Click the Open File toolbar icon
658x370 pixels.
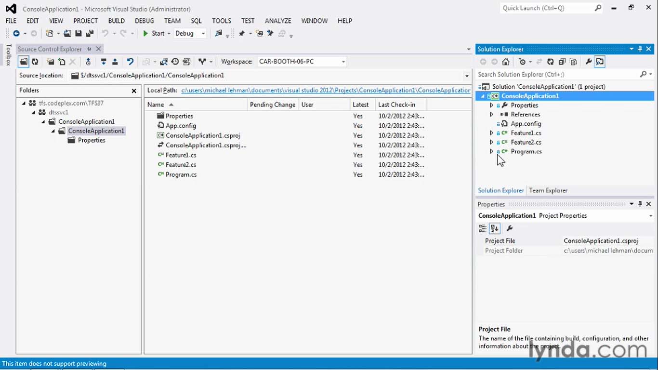pyautogui.click(x=67, y=33)
